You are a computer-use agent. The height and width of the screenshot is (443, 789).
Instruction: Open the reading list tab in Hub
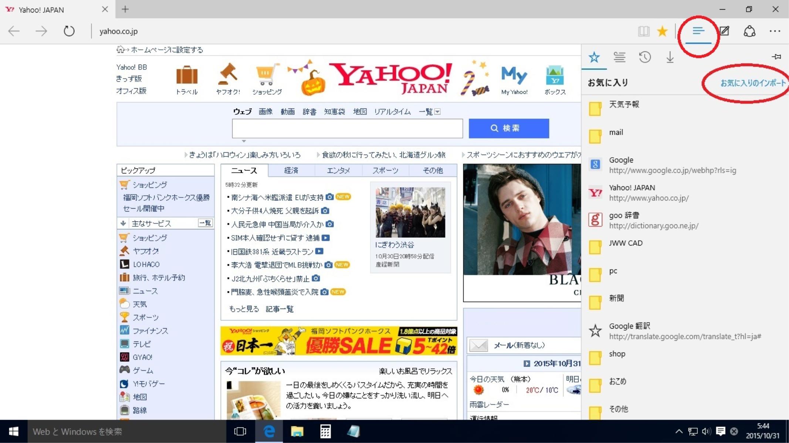pos(619,57)
